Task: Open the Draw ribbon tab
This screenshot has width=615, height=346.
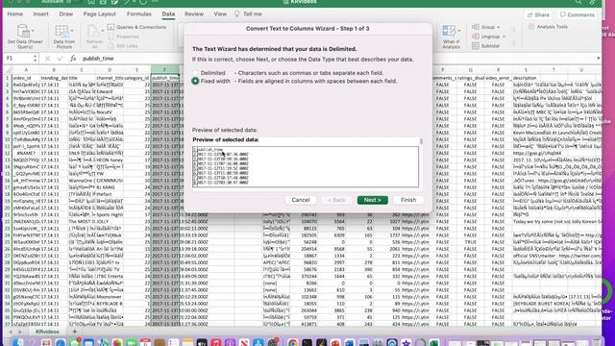Action: coord(66,13)
